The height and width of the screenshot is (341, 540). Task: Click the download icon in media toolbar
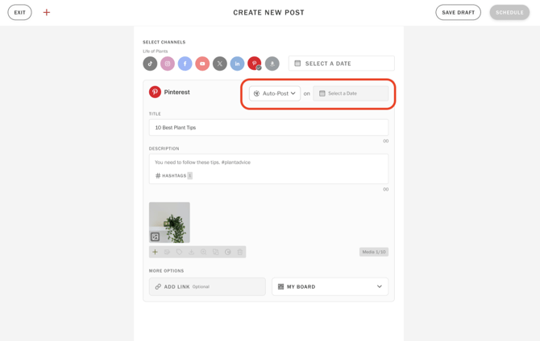[192, 252]
